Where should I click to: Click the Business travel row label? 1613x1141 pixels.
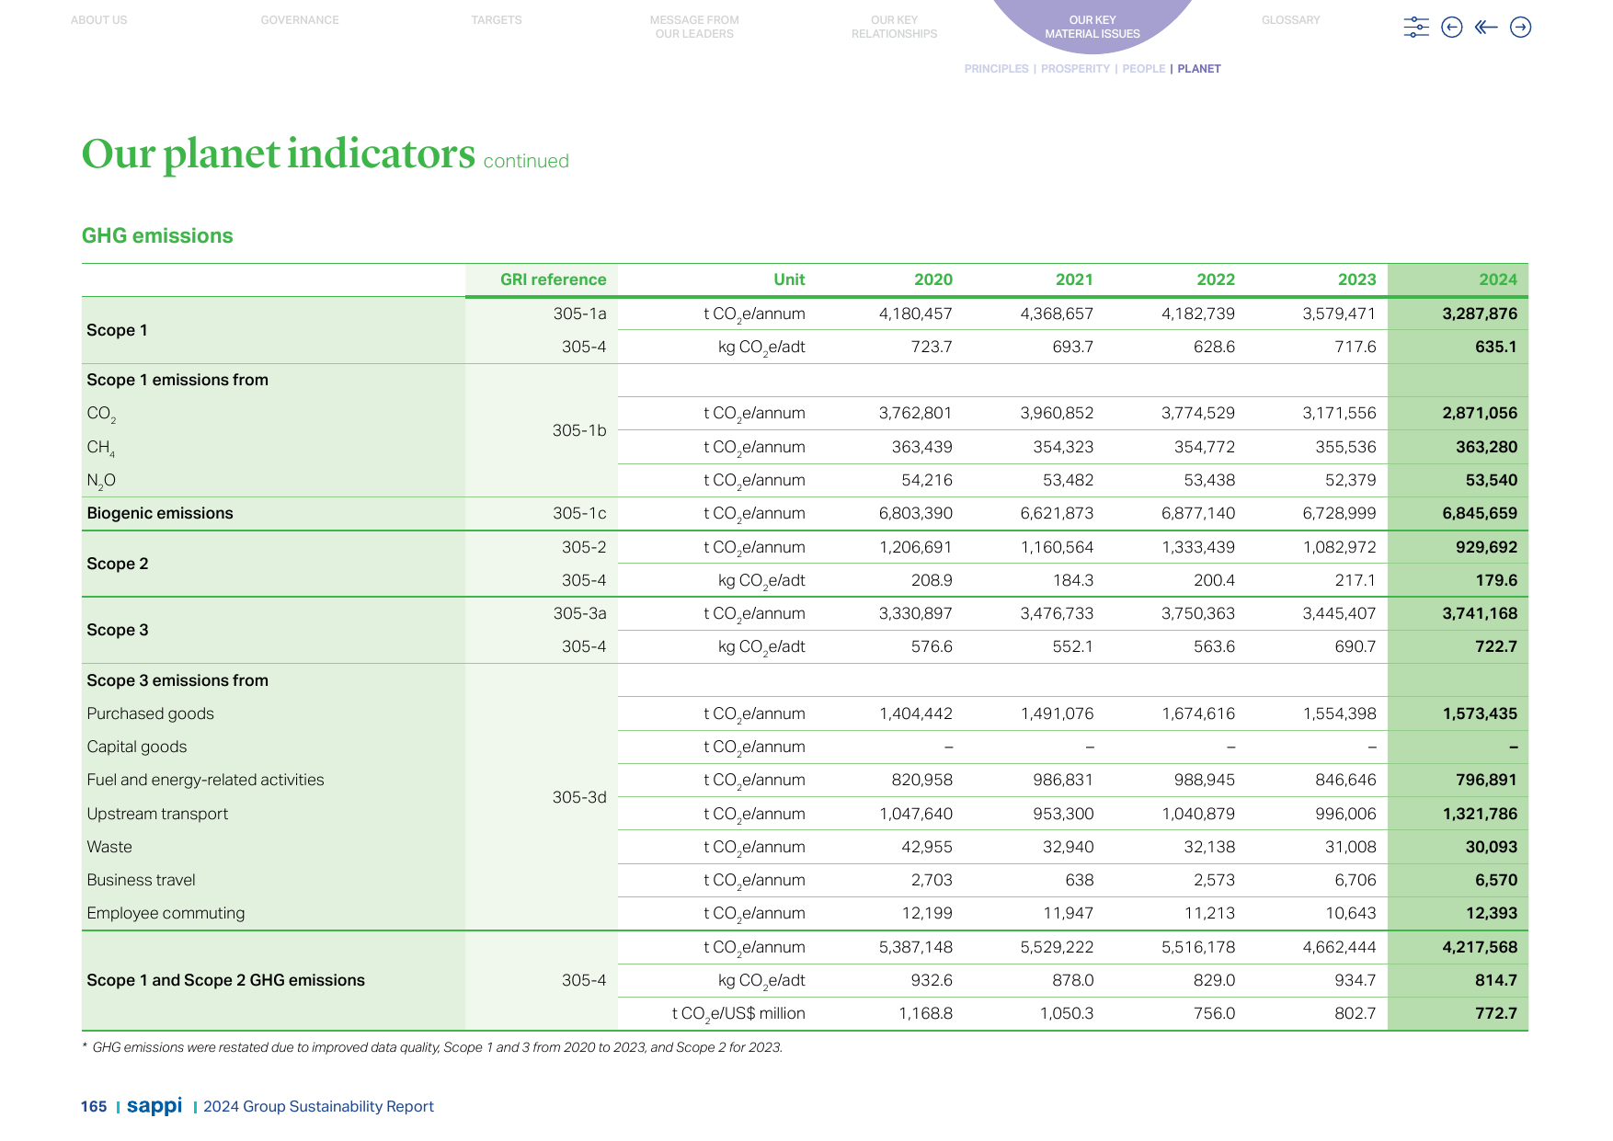pos(141,880)
